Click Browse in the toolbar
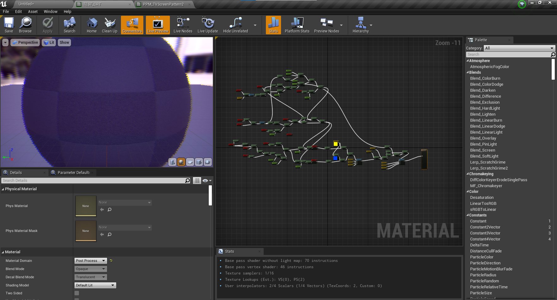 point(25,25)
